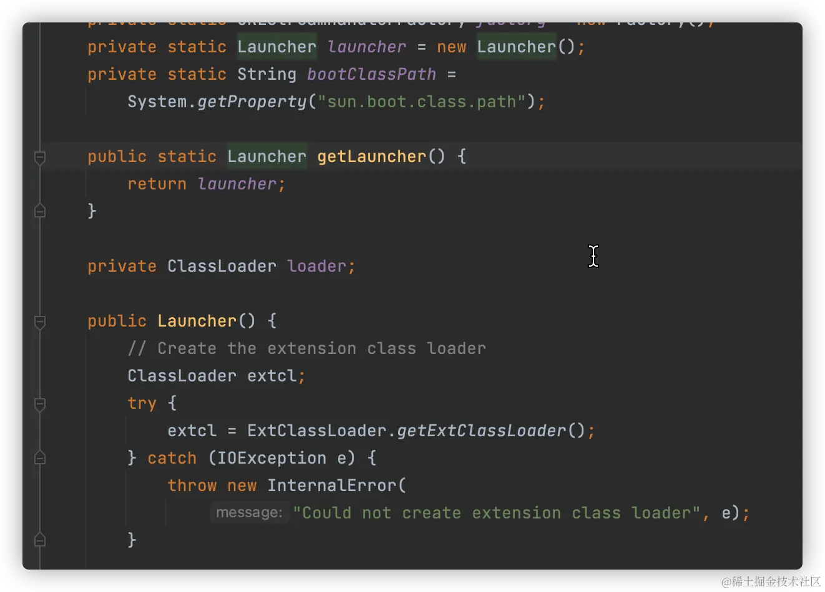Click the fold end marker beside getLauncher's closing brace
The image size is (825, 592).
(40, 211)
